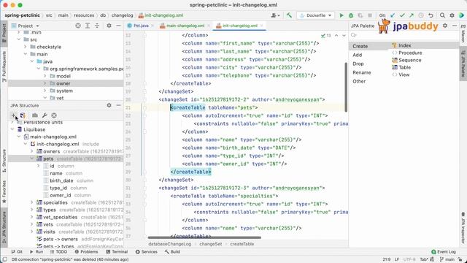Collapse the Liquibase node in JPA Structure

pos(12,129)
